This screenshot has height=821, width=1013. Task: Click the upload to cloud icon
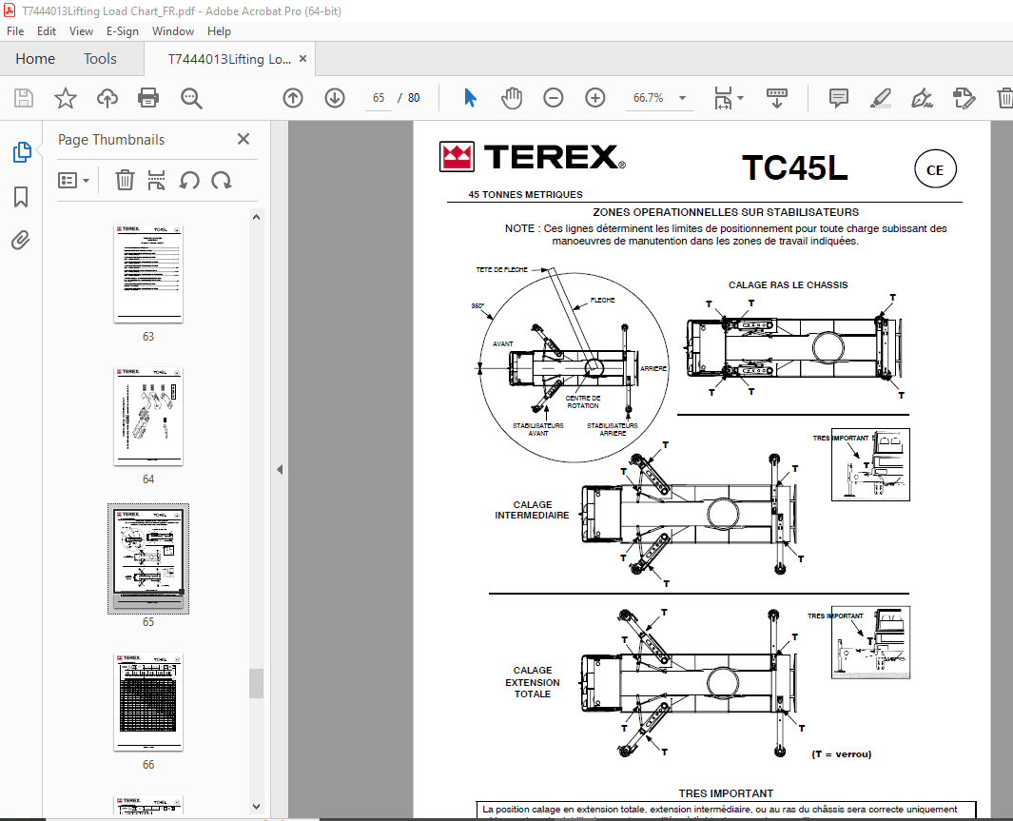tap(107, 98)
